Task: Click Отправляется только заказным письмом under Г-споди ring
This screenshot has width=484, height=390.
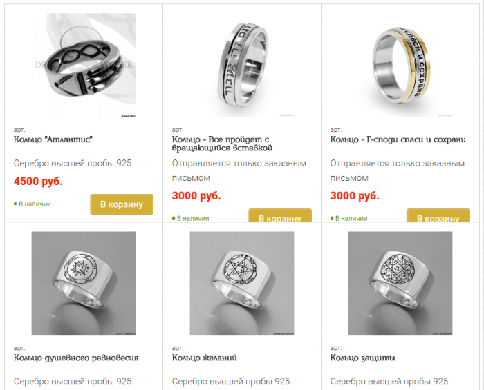Action: pyautogui.click(x=398, y=170)
